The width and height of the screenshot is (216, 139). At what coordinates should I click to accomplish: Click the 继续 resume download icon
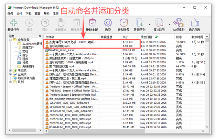[x=29, y=23]
